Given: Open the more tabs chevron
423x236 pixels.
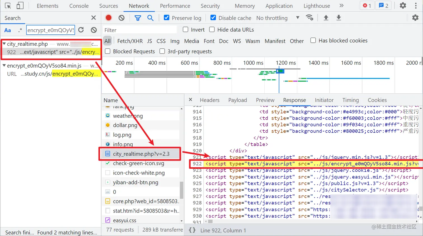Looking at the screenshot, I should tap(341, 6).
